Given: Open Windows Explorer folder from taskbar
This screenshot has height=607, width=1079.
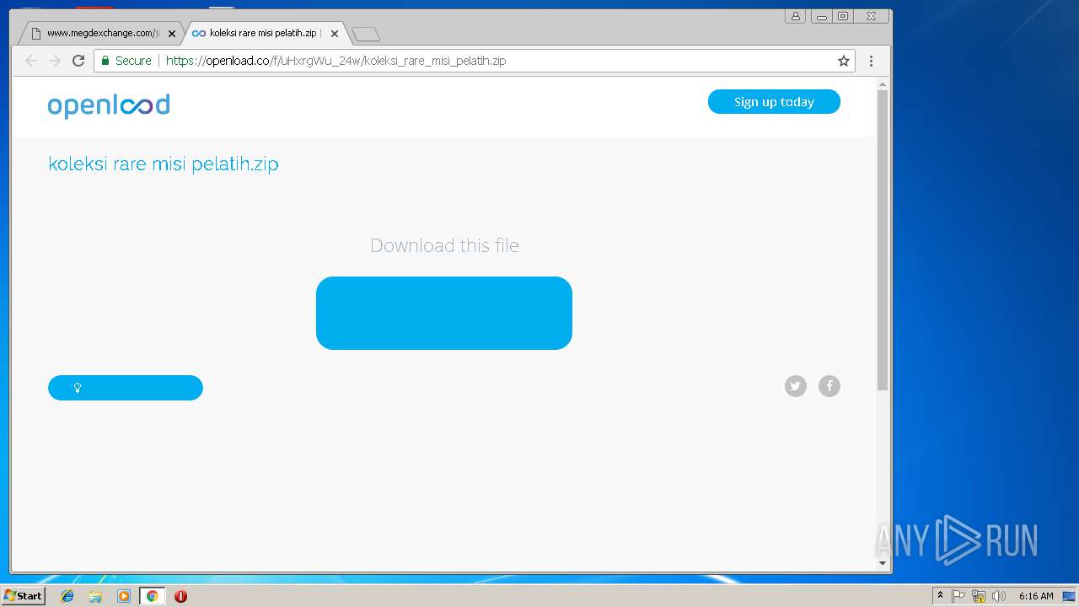Looking at the screenshot, I should 95,596.
